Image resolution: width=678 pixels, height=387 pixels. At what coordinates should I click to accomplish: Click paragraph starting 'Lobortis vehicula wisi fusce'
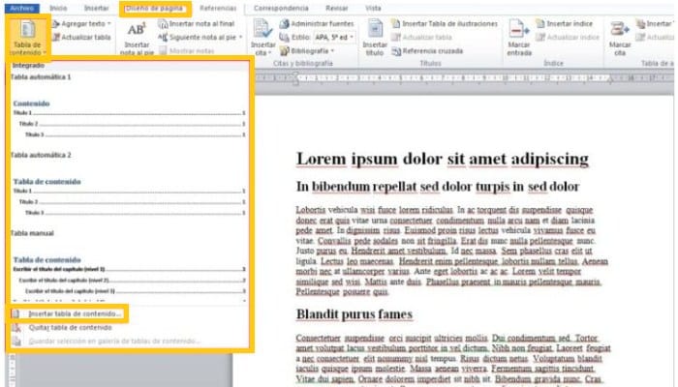point(452,251)
